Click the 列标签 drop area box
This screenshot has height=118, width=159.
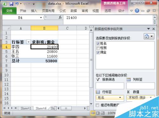(141, 86)
